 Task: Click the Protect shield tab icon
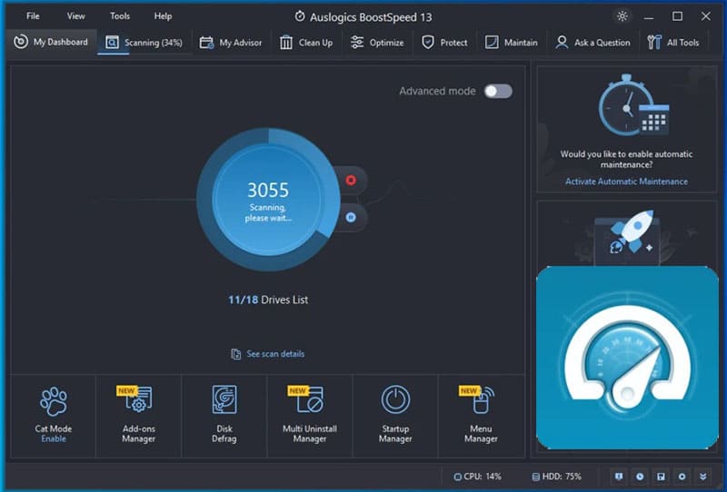pos(428,43)
